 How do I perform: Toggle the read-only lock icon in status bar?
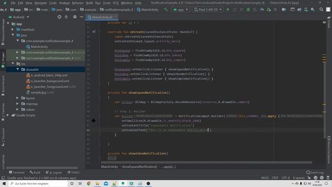(309, 178)
